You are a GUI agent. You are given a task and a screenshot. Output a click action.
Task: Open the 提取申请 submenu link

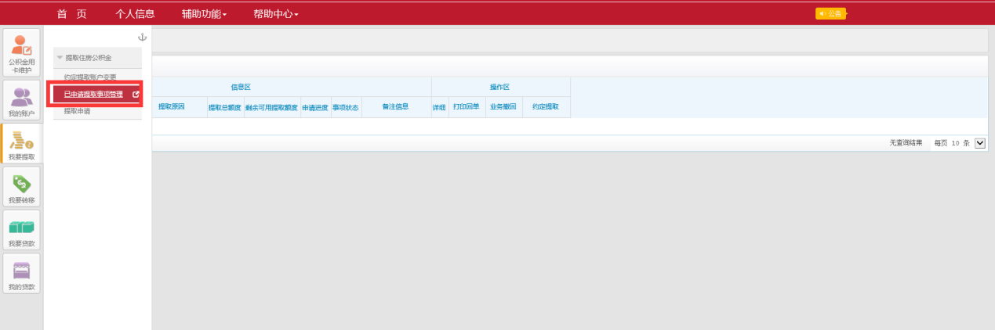tap(77, 111)
